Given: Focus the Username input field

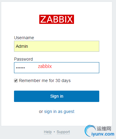Looking at the screenshot, I should pyautogui.click(x=57, y=46).
